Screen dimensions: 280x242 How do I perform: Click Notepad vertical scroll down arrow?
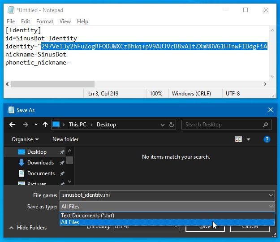(x=272, y=77)
